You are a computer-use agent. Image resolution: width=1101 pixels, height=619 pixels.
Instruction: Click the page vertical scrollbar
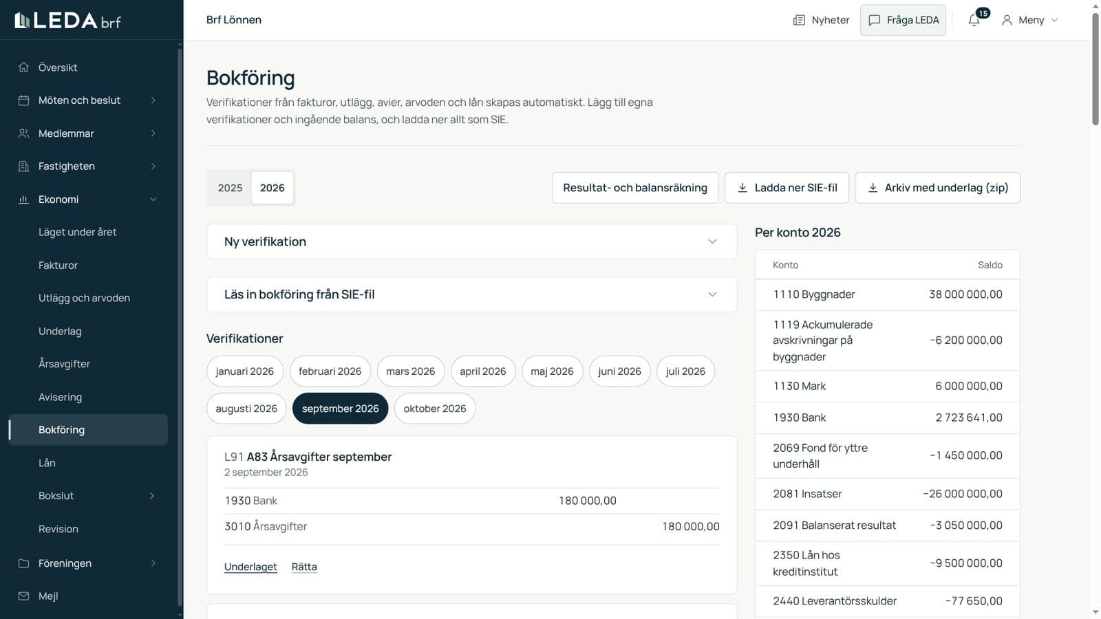tap(1095, 69)
